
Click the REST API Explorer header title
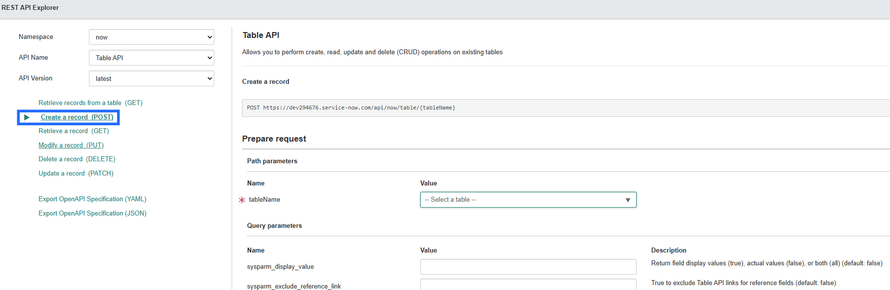[30, 8]
